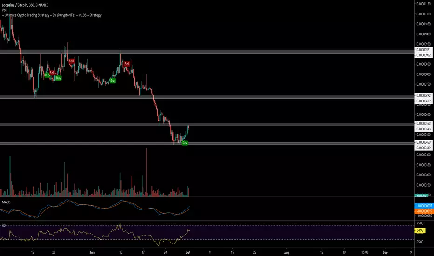
Task: Select the Vol indicator label
Action: coord(4,10)
